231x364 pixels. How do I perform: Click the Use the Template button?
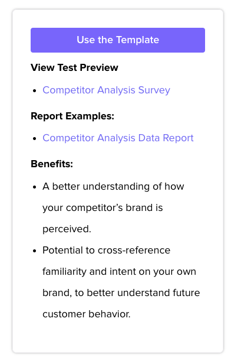click(x=118, y=40)
